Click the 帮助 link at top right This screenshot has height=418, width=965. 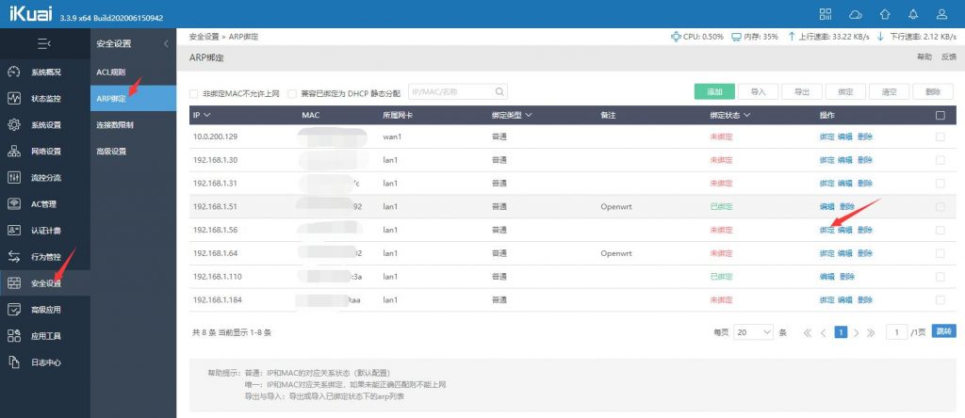(x=924, y=56)
